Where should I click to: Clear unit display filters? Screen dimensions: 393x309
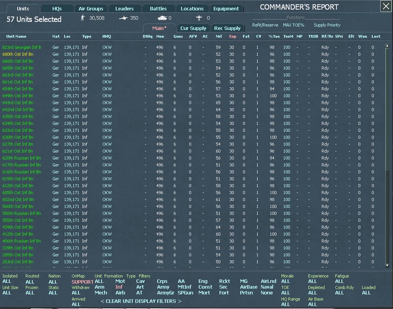click(141, 301)
